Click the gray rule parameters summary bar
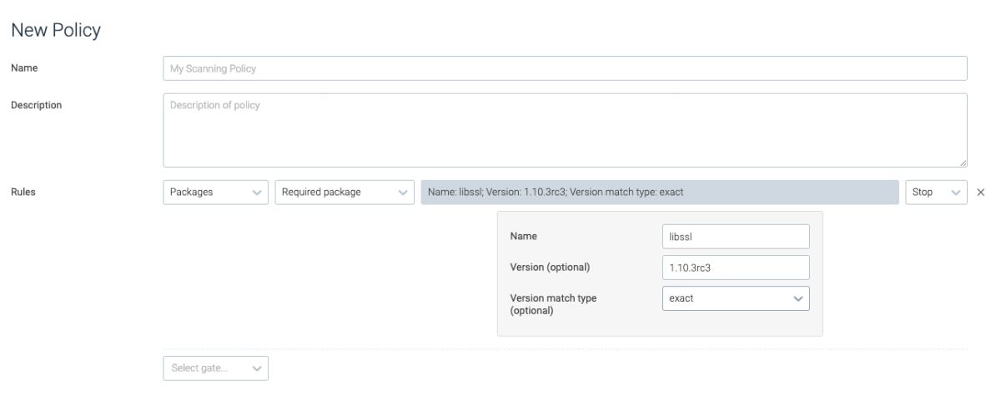 click(x=660, y=192)
